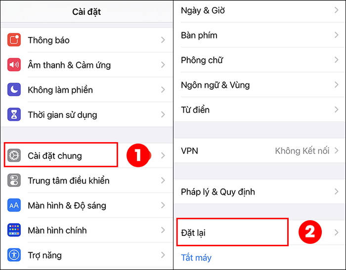Expand Đặt lại row chevron
Image resolution: width=346 pixels, height=270 pixels.
336,232
